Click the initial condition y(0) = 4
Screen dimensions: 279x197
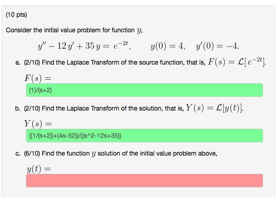tap(167, 46)
